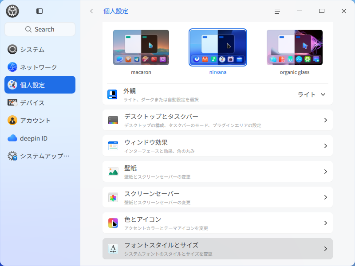355x266 pixels.
Task: Click the magnifier icon in Search
Action: (x=28, y=29)
